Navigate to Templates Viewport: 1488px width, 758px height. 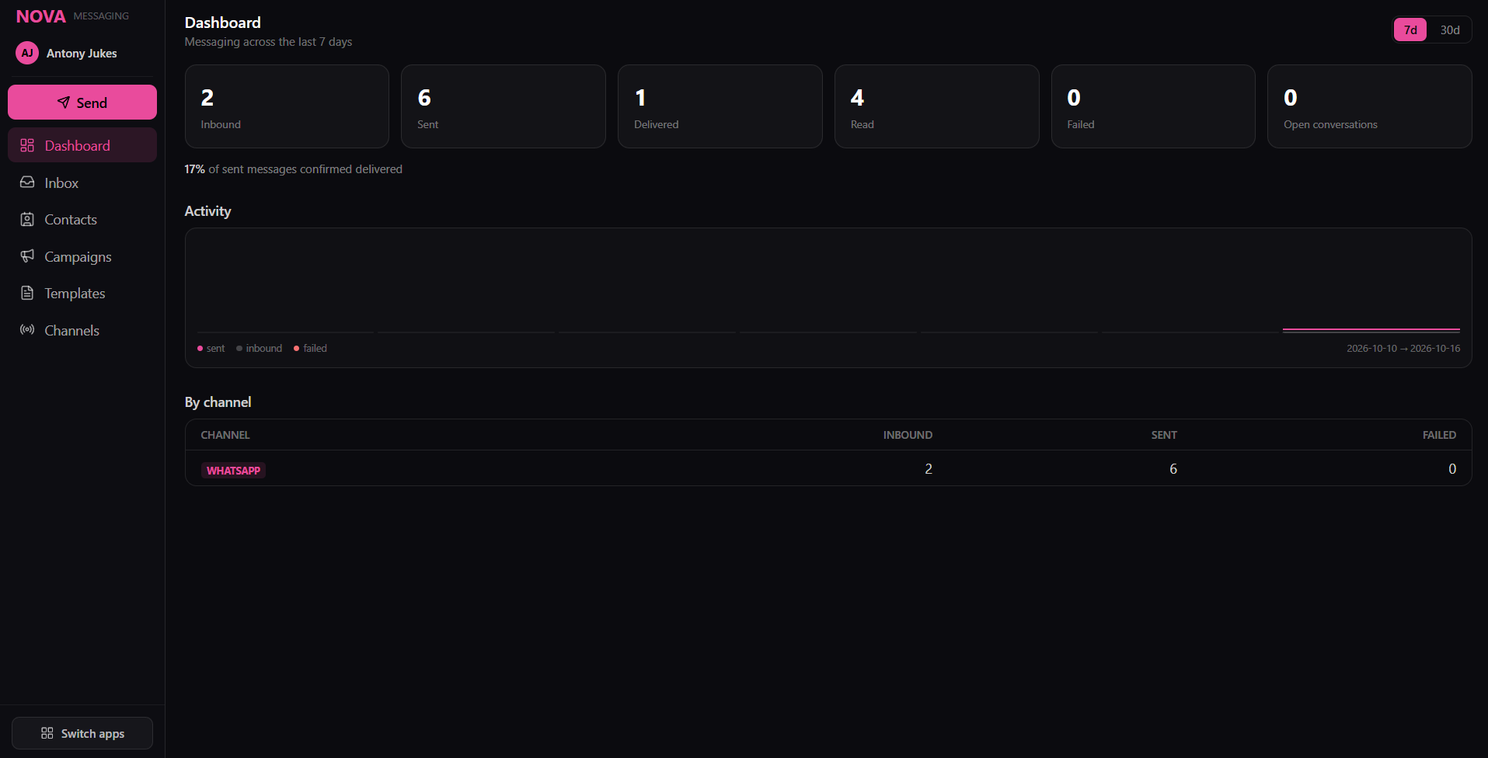[82, 293]
